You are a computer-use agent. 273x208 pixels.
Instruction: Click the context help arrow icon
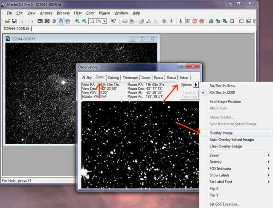[x=114, y=21]
